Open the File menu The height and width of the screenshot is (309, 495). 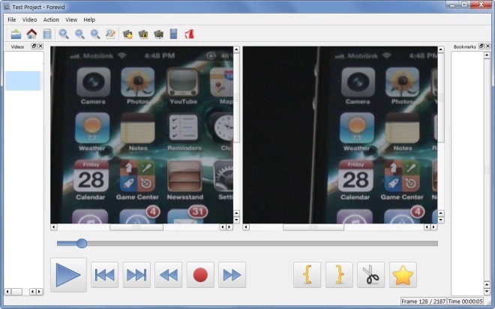pos(12,19)
